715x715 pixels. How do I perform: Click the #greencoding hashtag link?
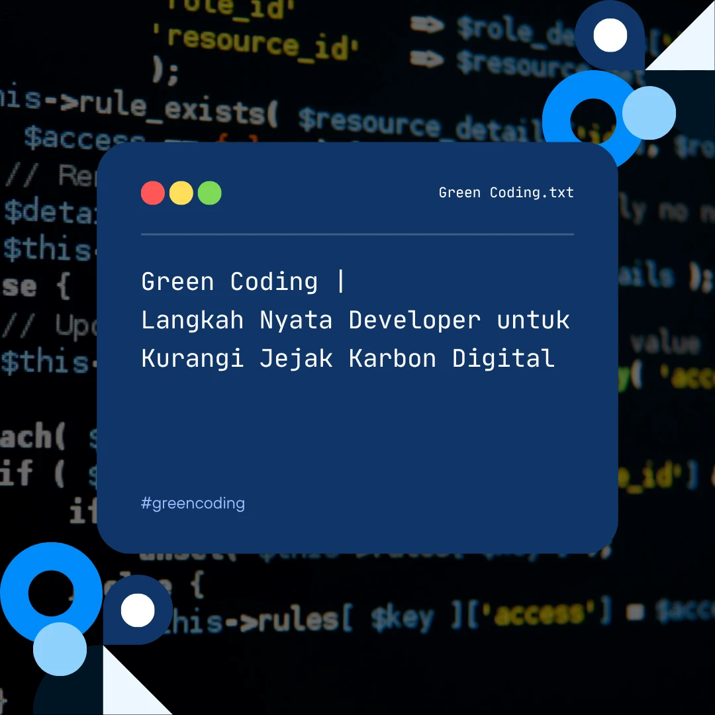click(193, 503)
